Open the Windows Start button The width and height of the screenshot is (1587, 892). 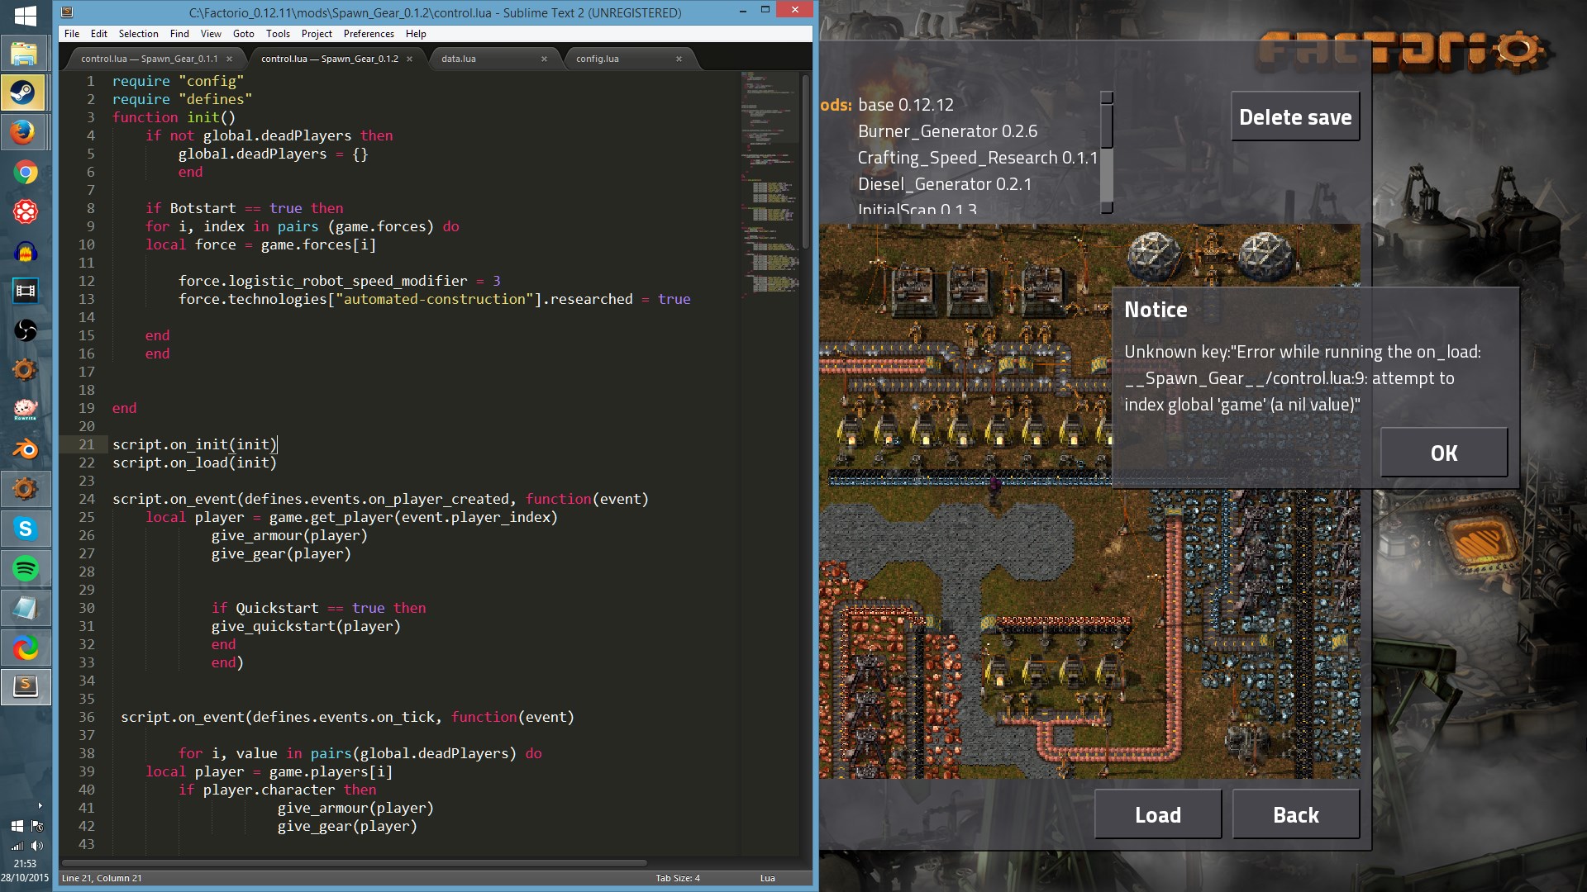click(x=25, y=17)
